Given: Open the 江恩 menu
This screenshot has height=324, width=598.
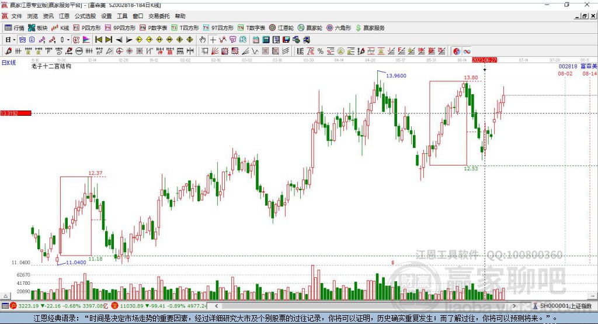Looking at the screenshot, I should tap(64, 16).
